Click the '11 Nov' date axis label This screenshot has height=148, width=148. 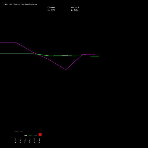pyautogui.click(x=25, y=141)
